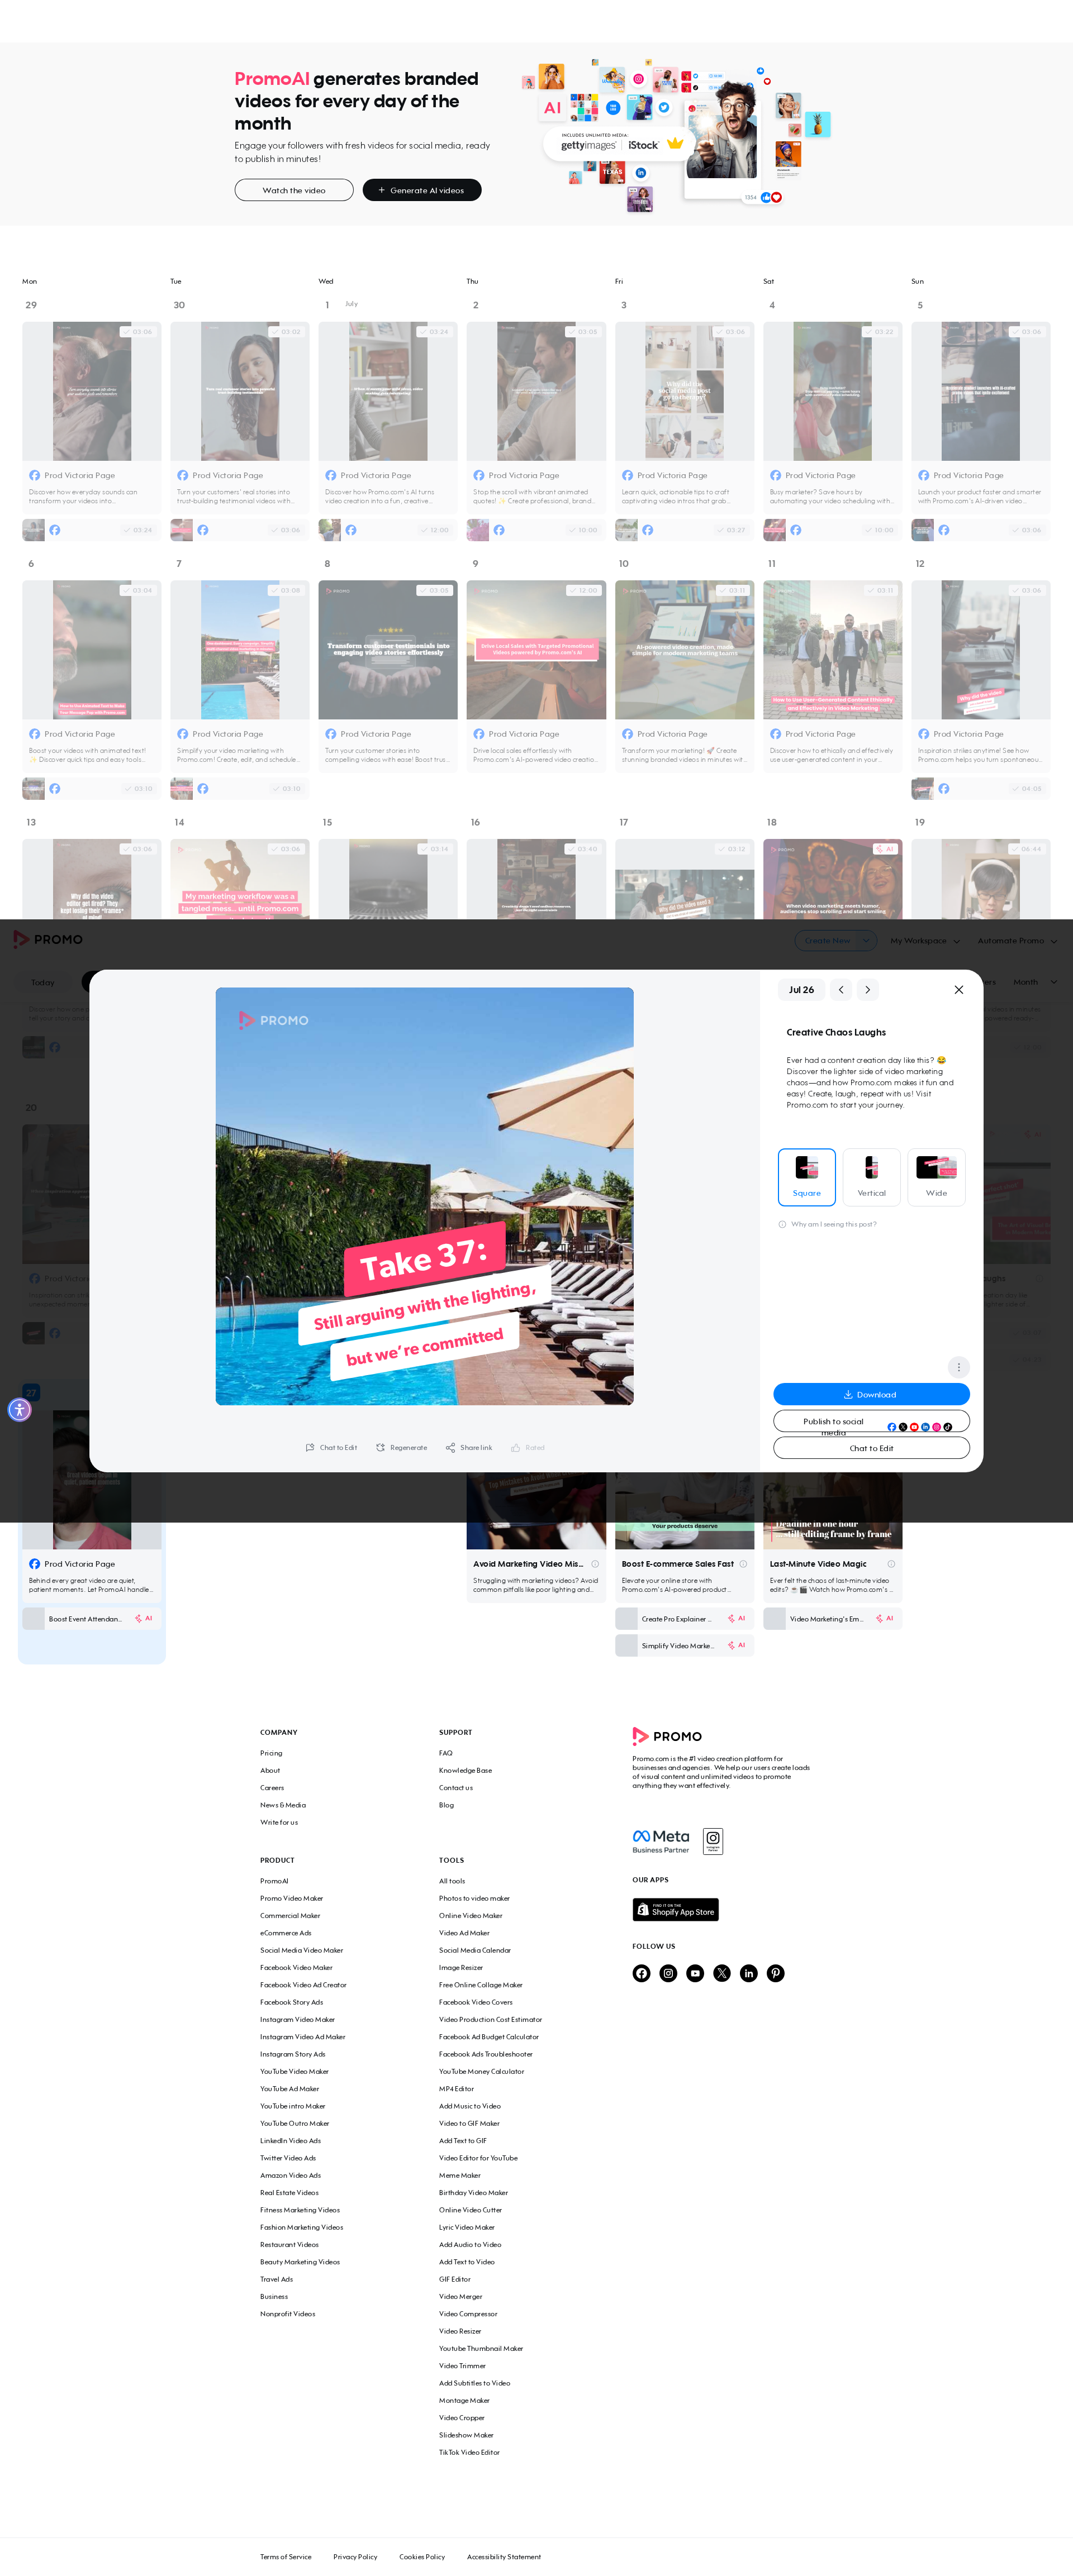Open the accessibility widget icon
The image size is (1073, 2576).
click(x=19, y=1410)
